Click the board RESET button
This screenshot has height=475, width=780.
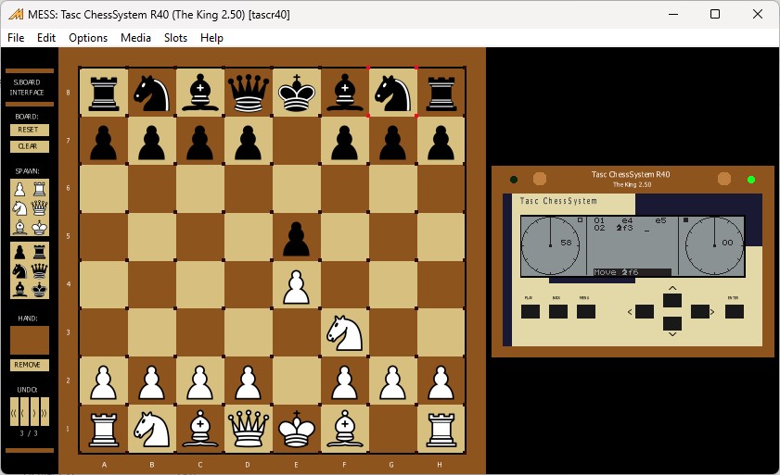pyautogui.click(x=29, y=130)
